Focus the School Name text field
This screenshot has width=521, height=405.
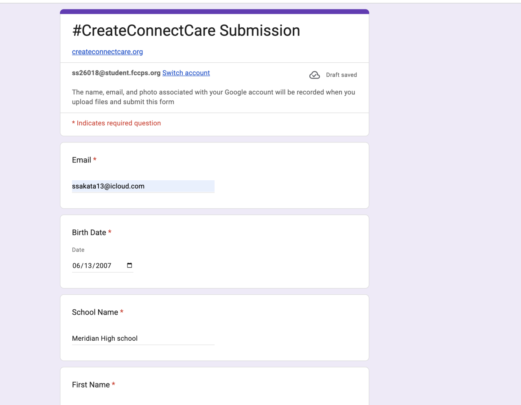pos(143,338)
